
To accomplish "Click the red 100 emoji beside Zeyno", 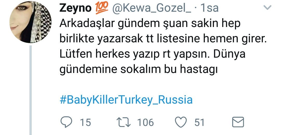I will (x=102, y=8).
